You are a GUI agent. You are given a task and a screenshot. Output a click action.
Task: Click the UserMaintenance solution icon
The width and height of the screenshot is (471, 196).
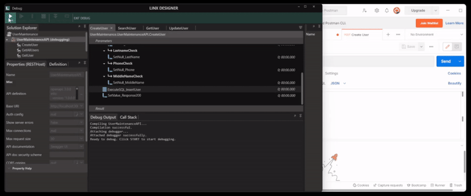[9, 34]
